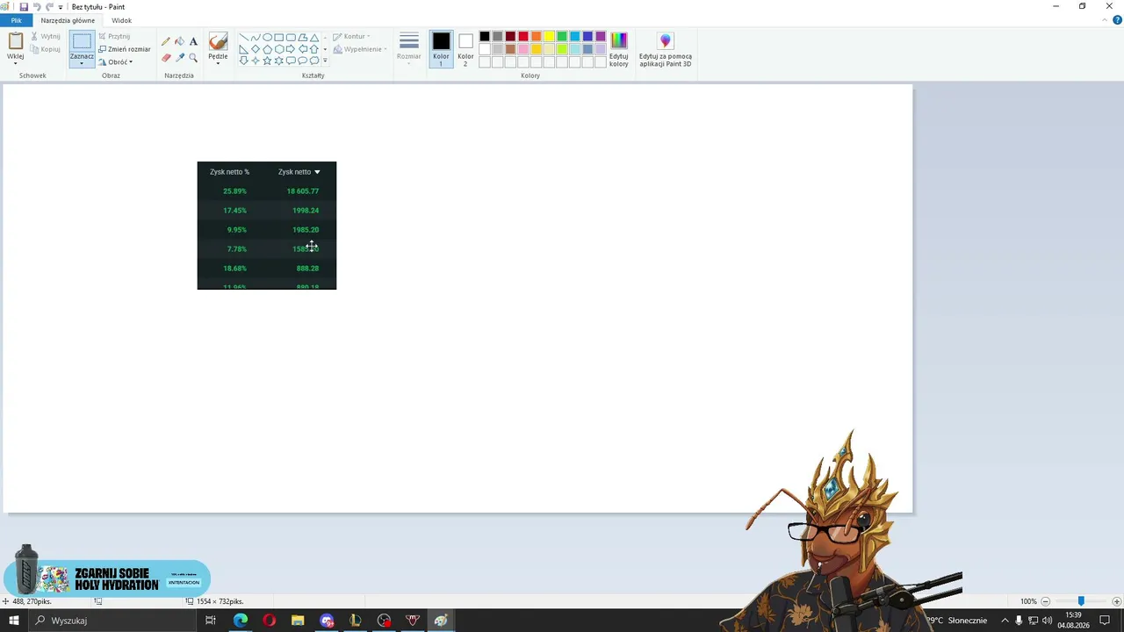Open Edytuj kolory color editor
The height and width of the screenshot is (632, 1124).
click(619, 49)
